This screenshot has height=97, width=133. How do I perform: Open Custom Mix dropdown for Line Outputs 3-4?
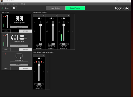(19, 46)
